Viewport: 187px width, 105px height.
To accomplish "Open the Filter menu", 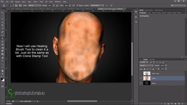I will pyautogui.click(x=41, y=2).
